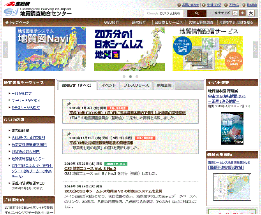Open 宇宙(そら)から地質(ジオ) event link
The image size is (261, 215).
tap(227, 96)
